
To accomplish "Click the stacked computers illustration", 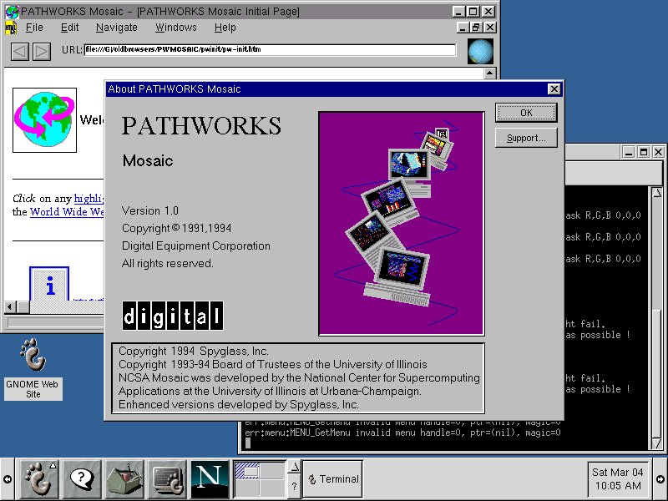I will [402, 223].
